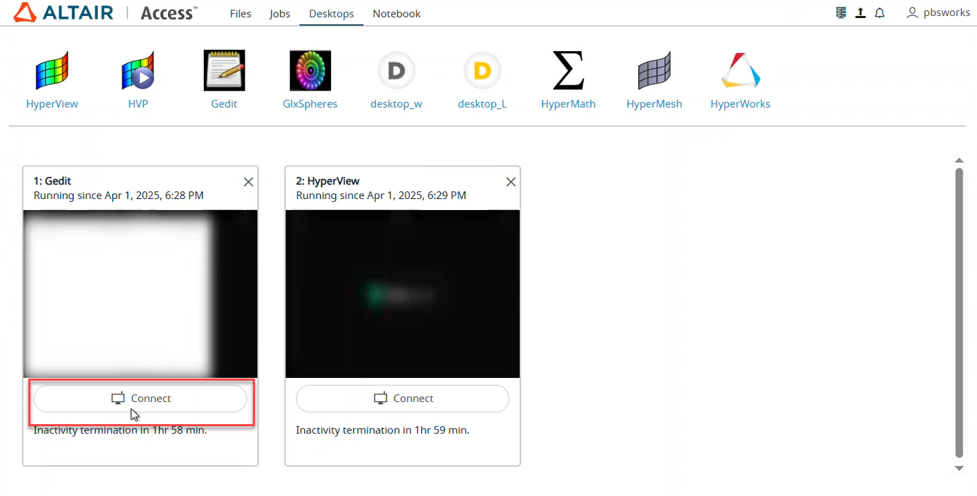Open the server cluster icon in header
977x496 pixels.
click(841, 12)
